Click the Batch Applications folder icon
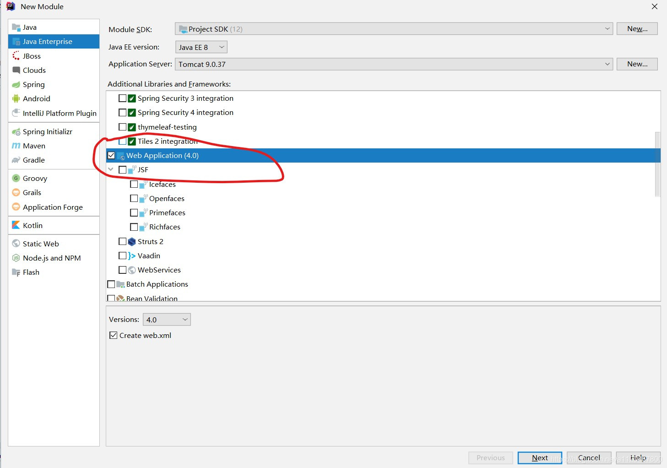The width and height of the screenshot is (667, 468). click(121, 284)
